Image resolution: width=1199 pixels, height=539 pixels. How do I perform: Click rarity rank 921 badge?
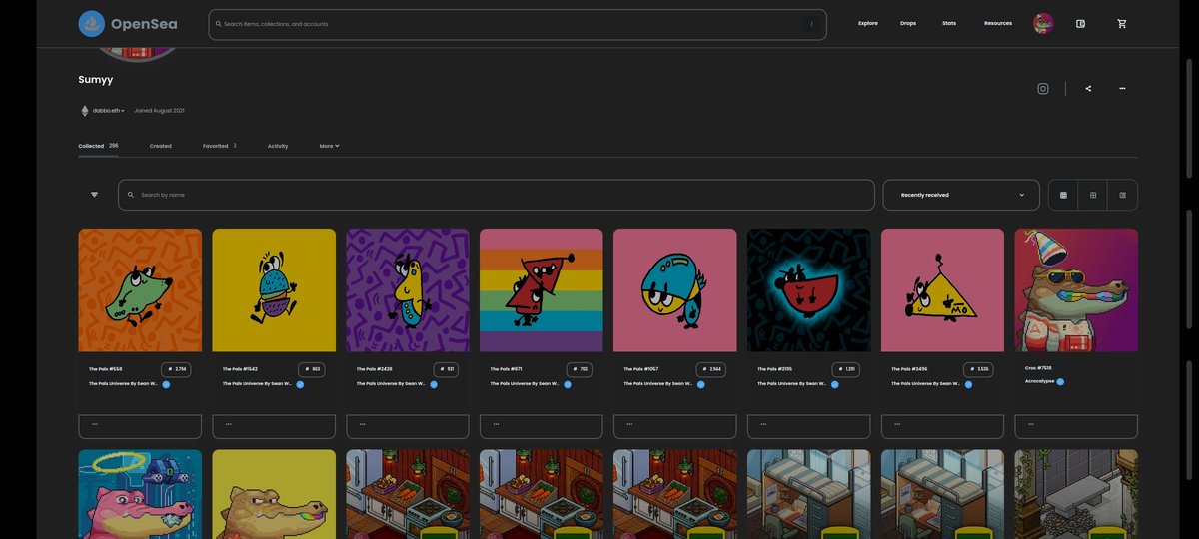pos(445,369)
